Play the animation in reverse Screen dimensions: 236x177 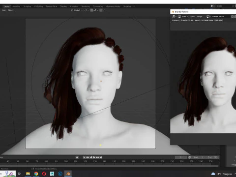tap(91, 157)
